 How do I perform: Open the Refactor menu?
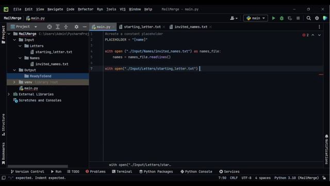click(x=86, y=9)
